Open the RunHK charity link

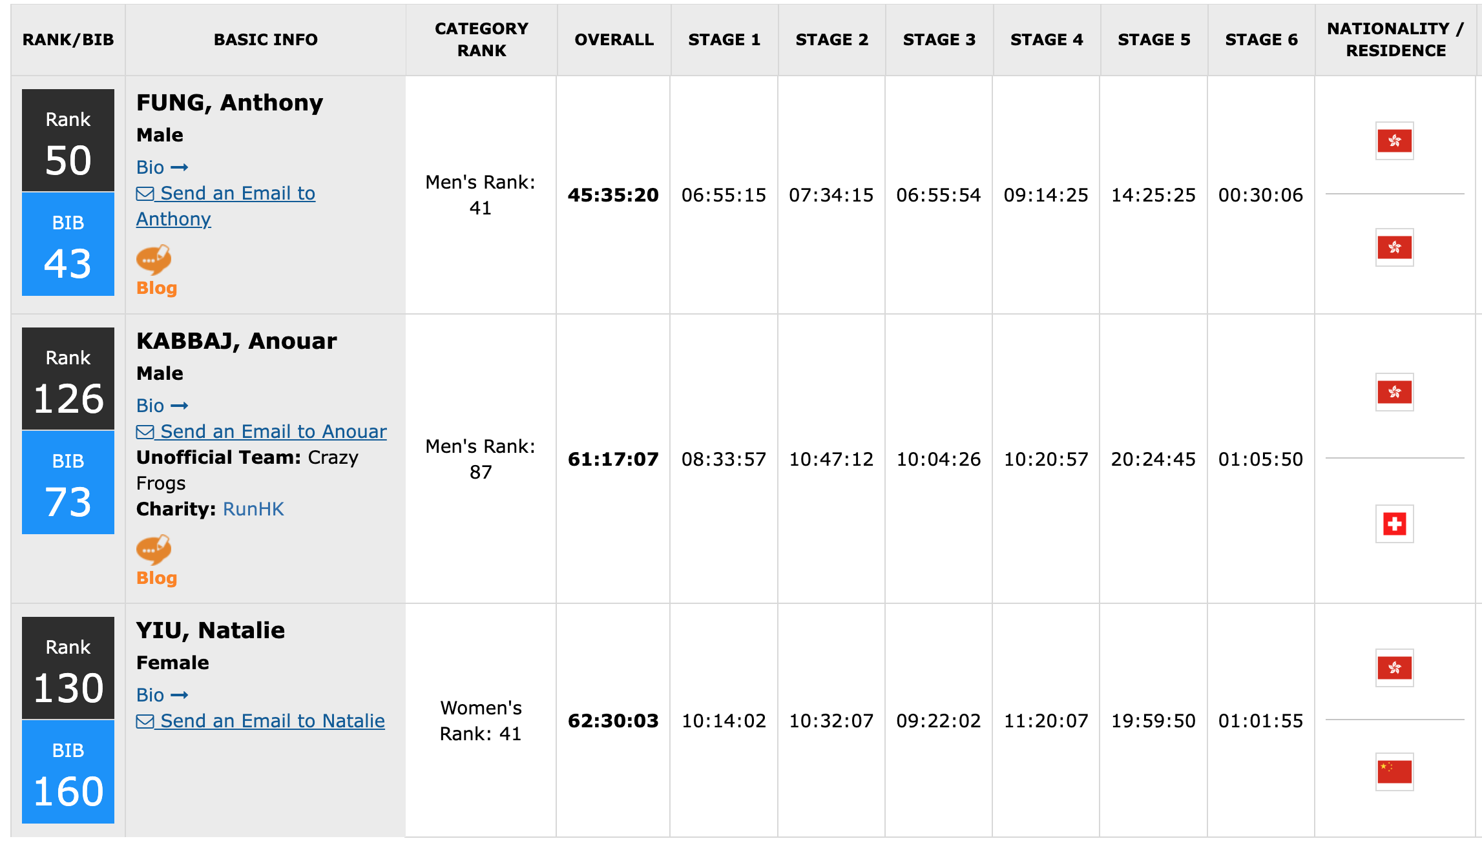point(253,509)
